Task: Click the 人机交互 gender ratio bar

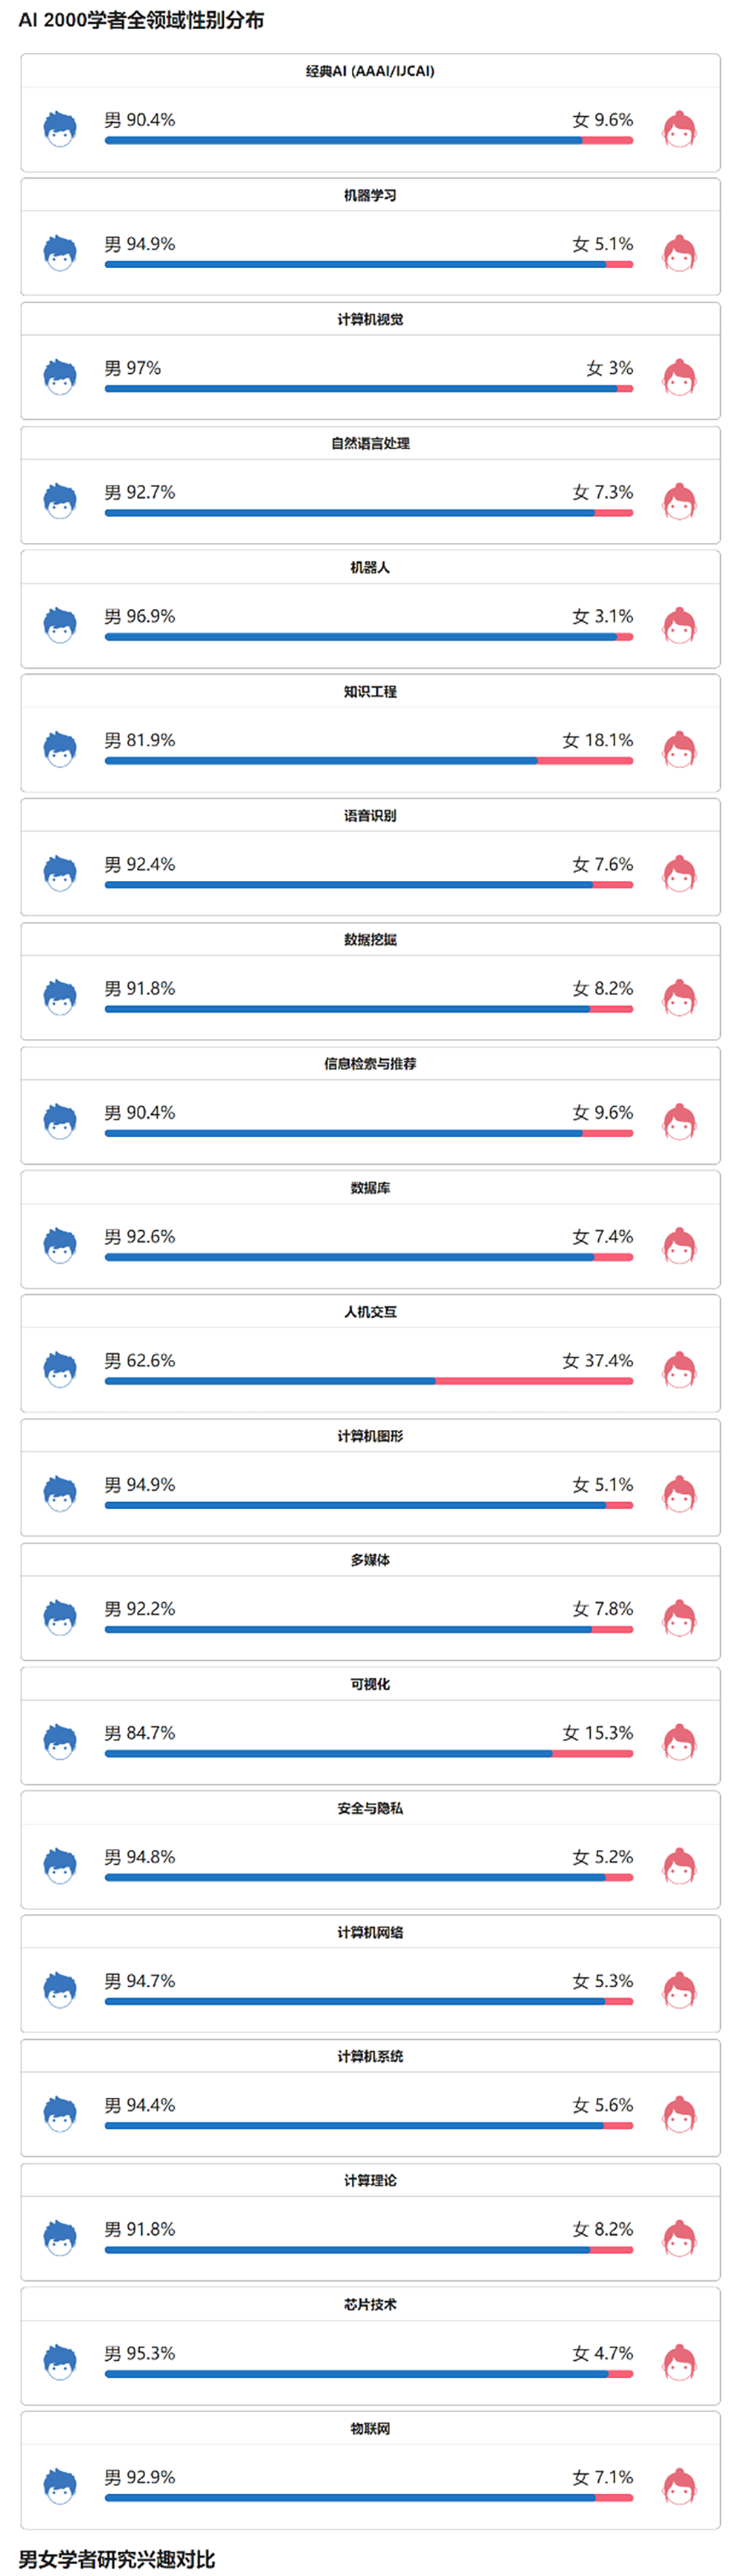Action: coord(368,1381)
